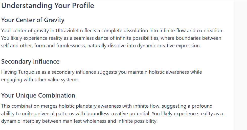Screen dimensions: 247x130
Task: Click the gray side panel right of text
Action: coord(240,65)
